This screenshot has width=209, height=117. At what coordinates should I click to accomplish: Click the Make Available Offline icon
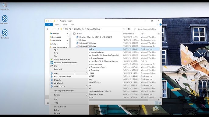(x=52, y=77)
